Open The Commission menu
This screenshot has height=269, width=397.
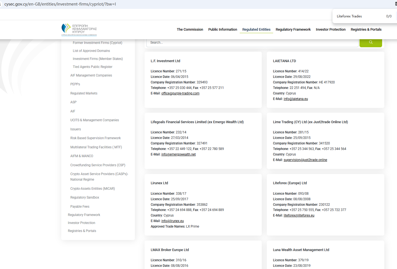(190, 30)
